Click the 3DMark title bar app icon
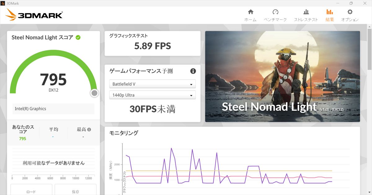 click(x=3, y=3)
